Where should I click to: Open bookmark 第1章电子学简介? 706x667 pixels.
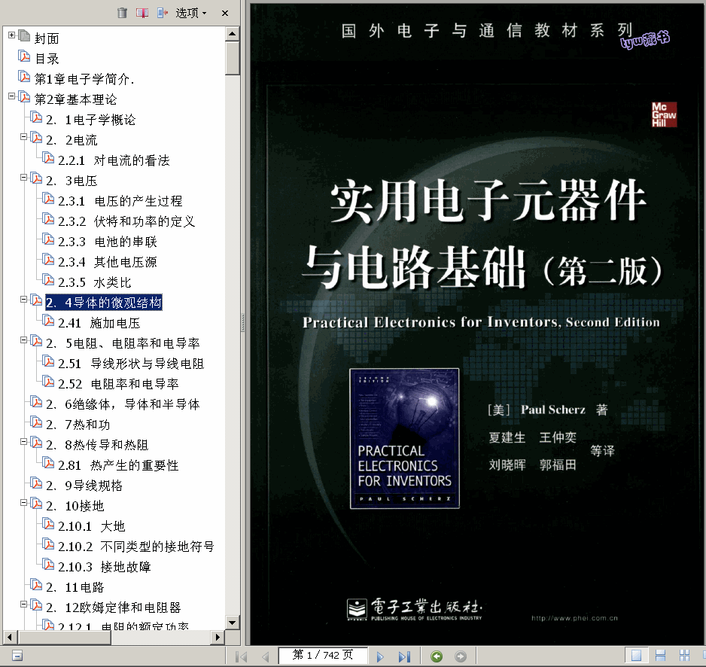84,79
